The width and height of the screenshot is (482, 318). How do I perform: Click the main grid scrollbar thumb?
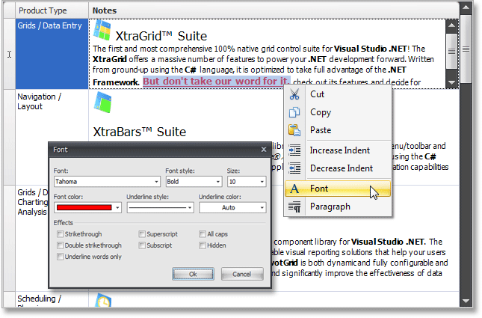point(466,49)
